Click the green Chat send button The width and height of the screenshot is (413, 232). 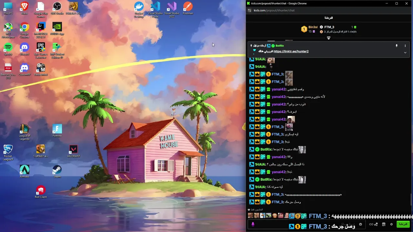402,224
